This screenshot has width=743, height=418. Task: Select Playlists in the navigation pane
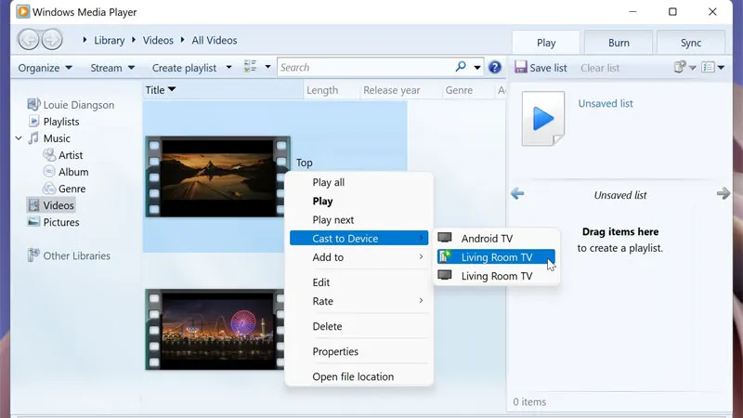pos(60,122)
